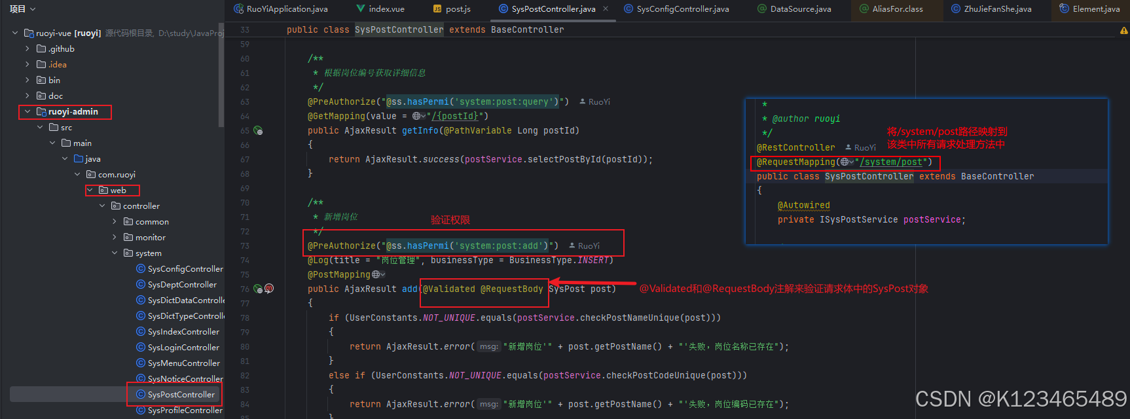Click the SysLoginController class icon
The height and width of the screenshot is (419, 1130).
(x=141, y=347)
